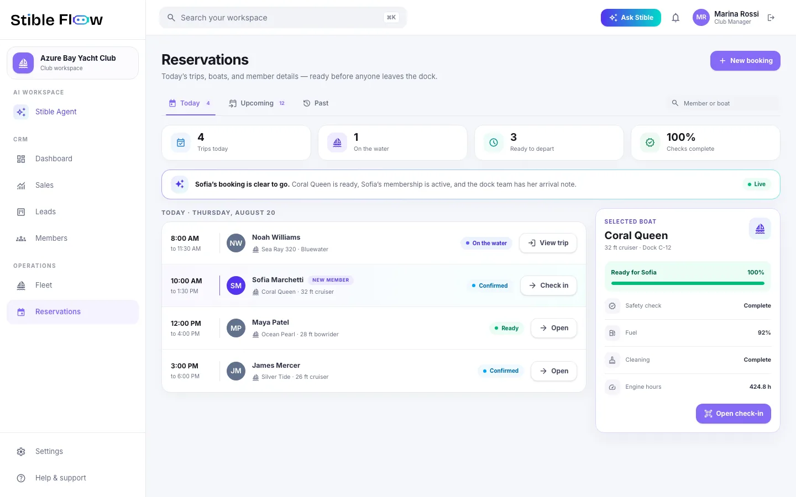Click Sofia Marchetti's SM avatar
Image resolution: width=796 pixels, height=497 pixels.
[236, 285]
